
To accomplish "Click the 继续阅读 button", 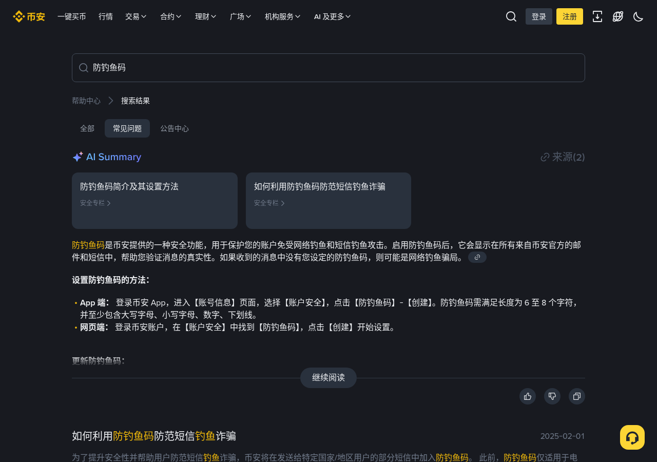I will [x=328, y=378].
